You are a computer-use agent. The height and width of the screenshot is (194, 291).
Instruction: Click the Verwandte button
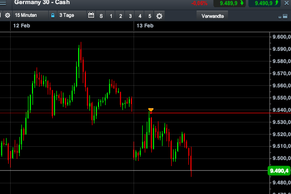click(212, 16)
